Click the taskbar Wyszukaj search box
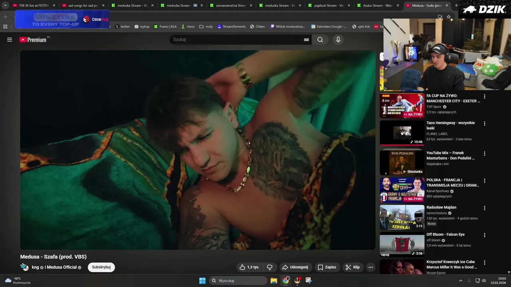 (238, 281)
